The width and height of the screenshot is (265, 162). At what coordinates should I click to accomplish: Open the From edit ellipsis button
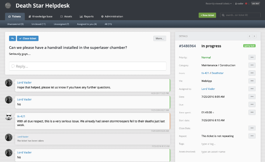(x=252, y=73)
